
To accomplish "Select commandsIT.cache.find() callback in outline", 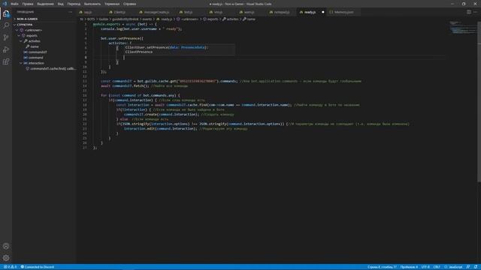I will pyautogui.click(x=52, y=68).
